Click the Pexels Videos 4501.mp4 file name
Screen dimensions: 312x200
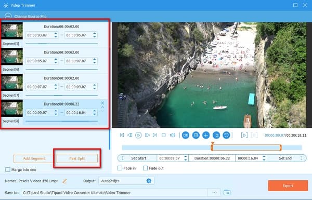(x=38, y=181)
